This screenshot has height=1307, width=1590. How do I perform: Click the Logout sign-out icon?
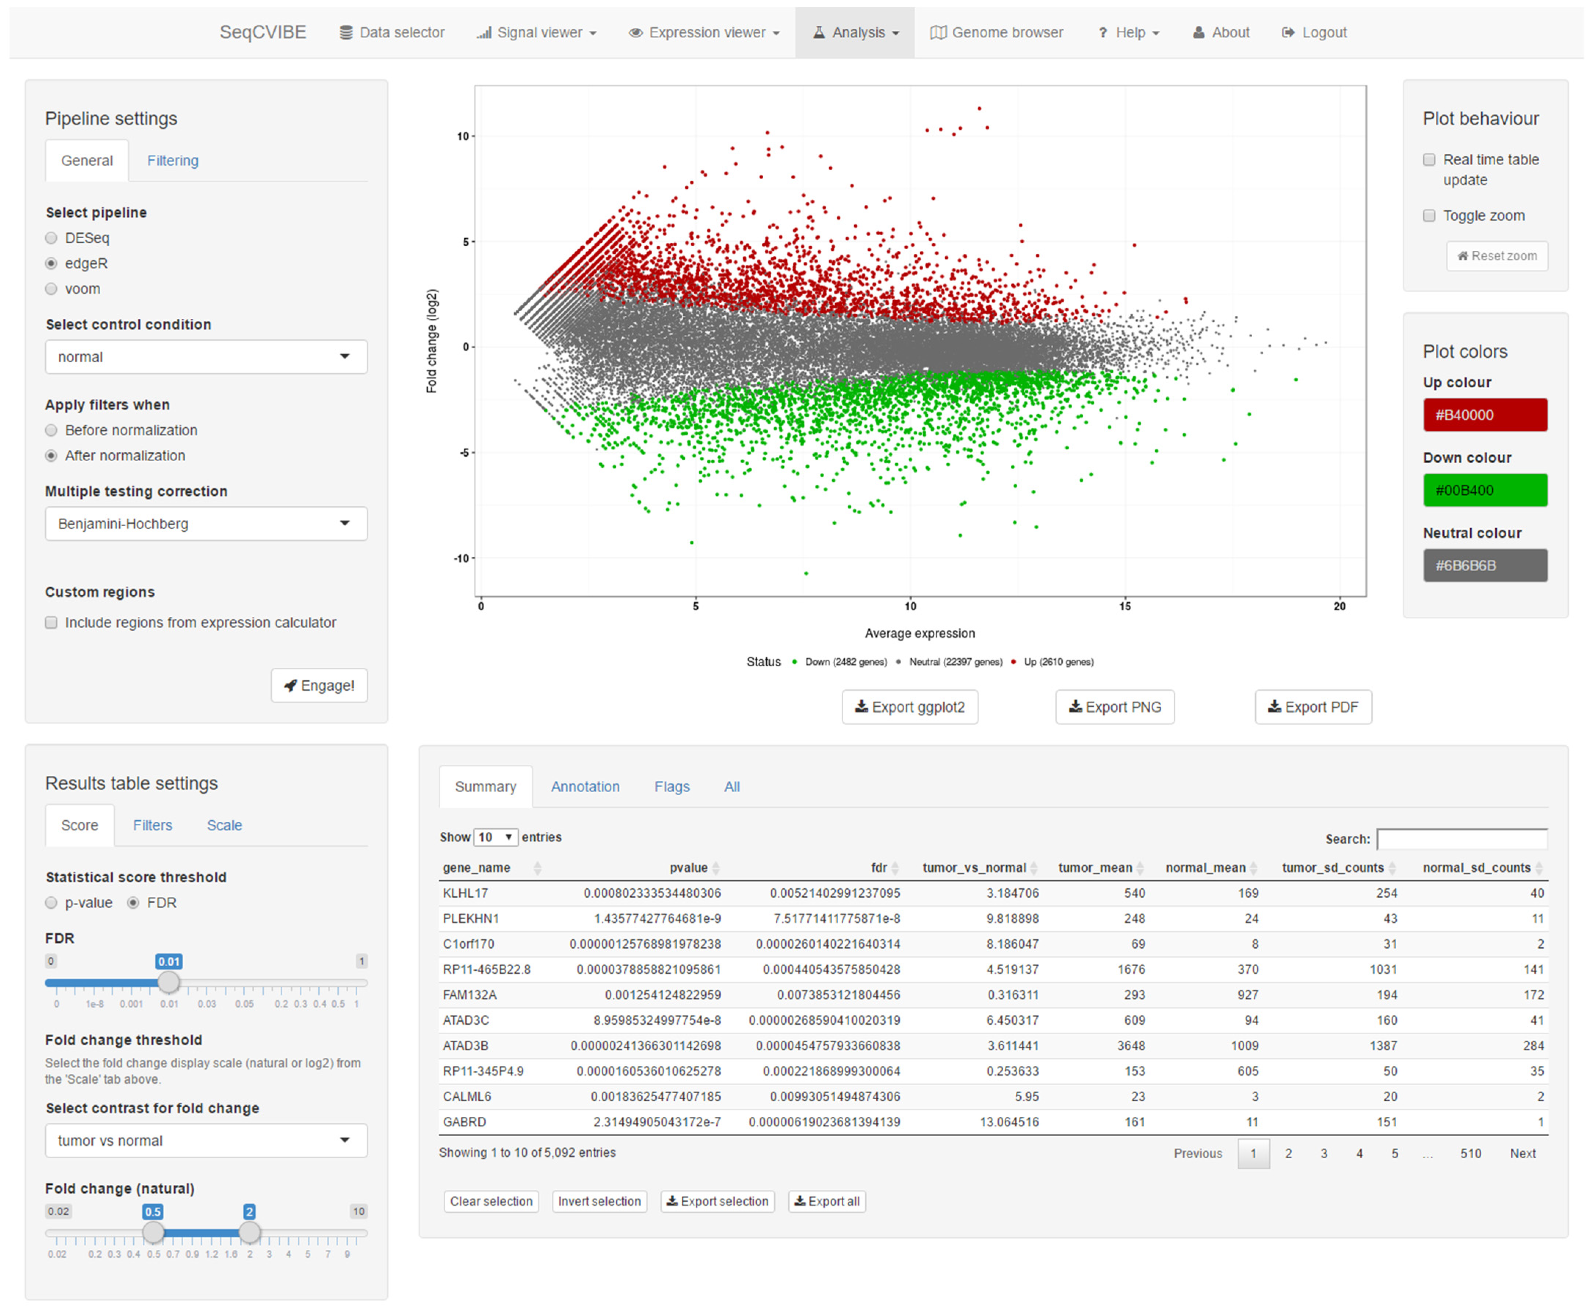tap(1288, 32)
